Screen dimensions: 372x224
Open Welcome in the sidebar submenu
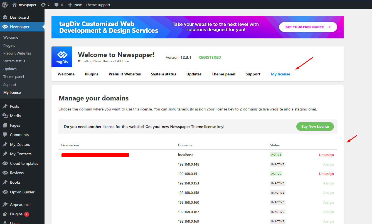click(x=11, y=37)
